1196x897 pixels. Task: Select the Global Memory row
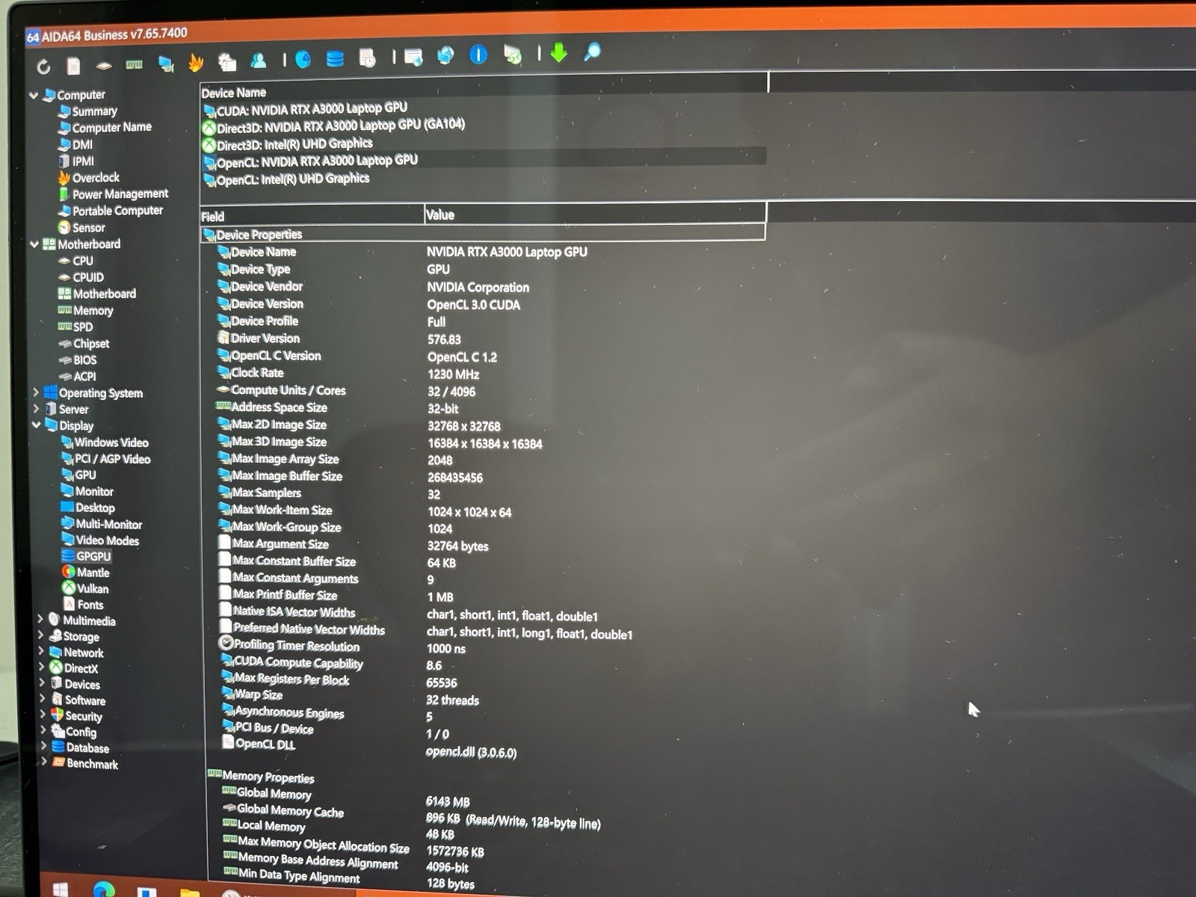346,797
